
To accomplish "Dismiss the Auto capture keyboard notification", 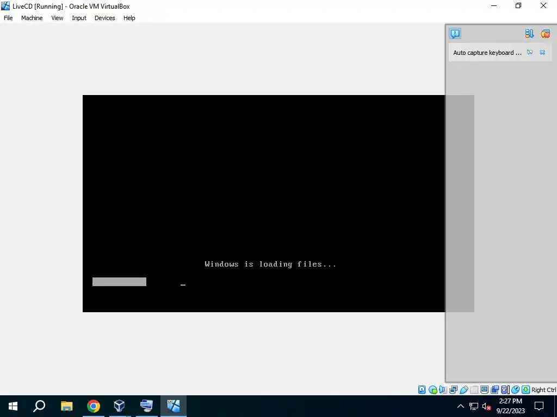I will coord(542,53).
